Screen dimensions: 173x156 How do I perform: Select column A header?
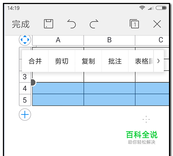[58, 40]
